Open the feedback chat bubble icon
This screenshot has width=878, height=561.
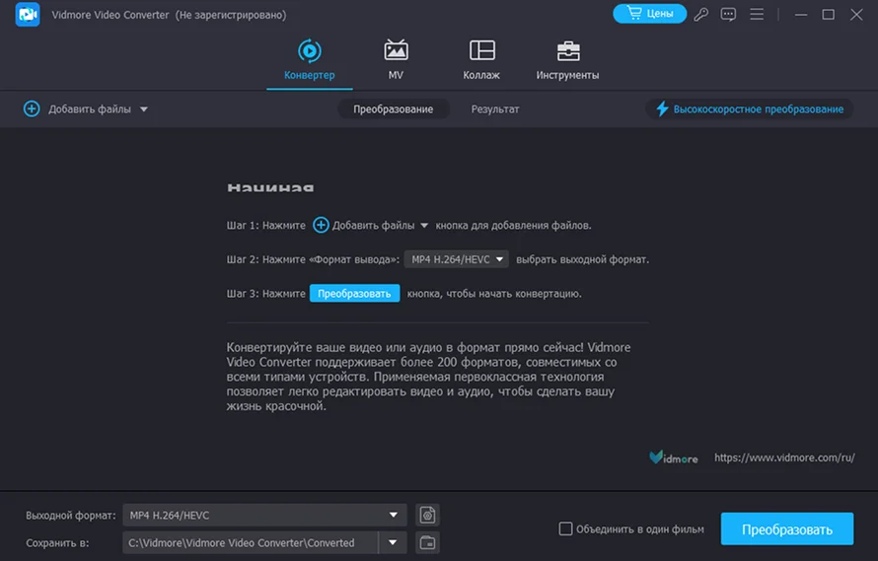coord(728,14)
